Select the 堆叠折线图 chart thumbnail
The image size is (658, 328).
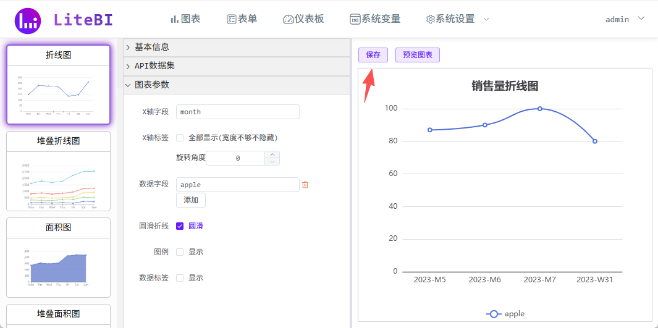pyautogui.click(x=58, y=171)
